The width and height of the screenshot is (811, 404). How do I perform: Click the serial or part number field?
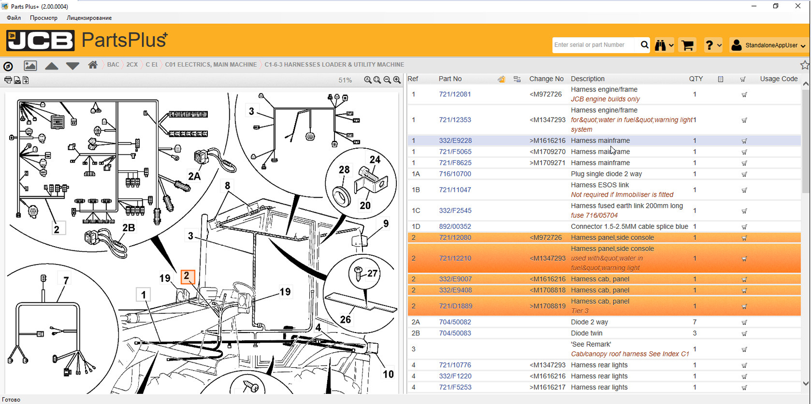(x=594, y=45)
